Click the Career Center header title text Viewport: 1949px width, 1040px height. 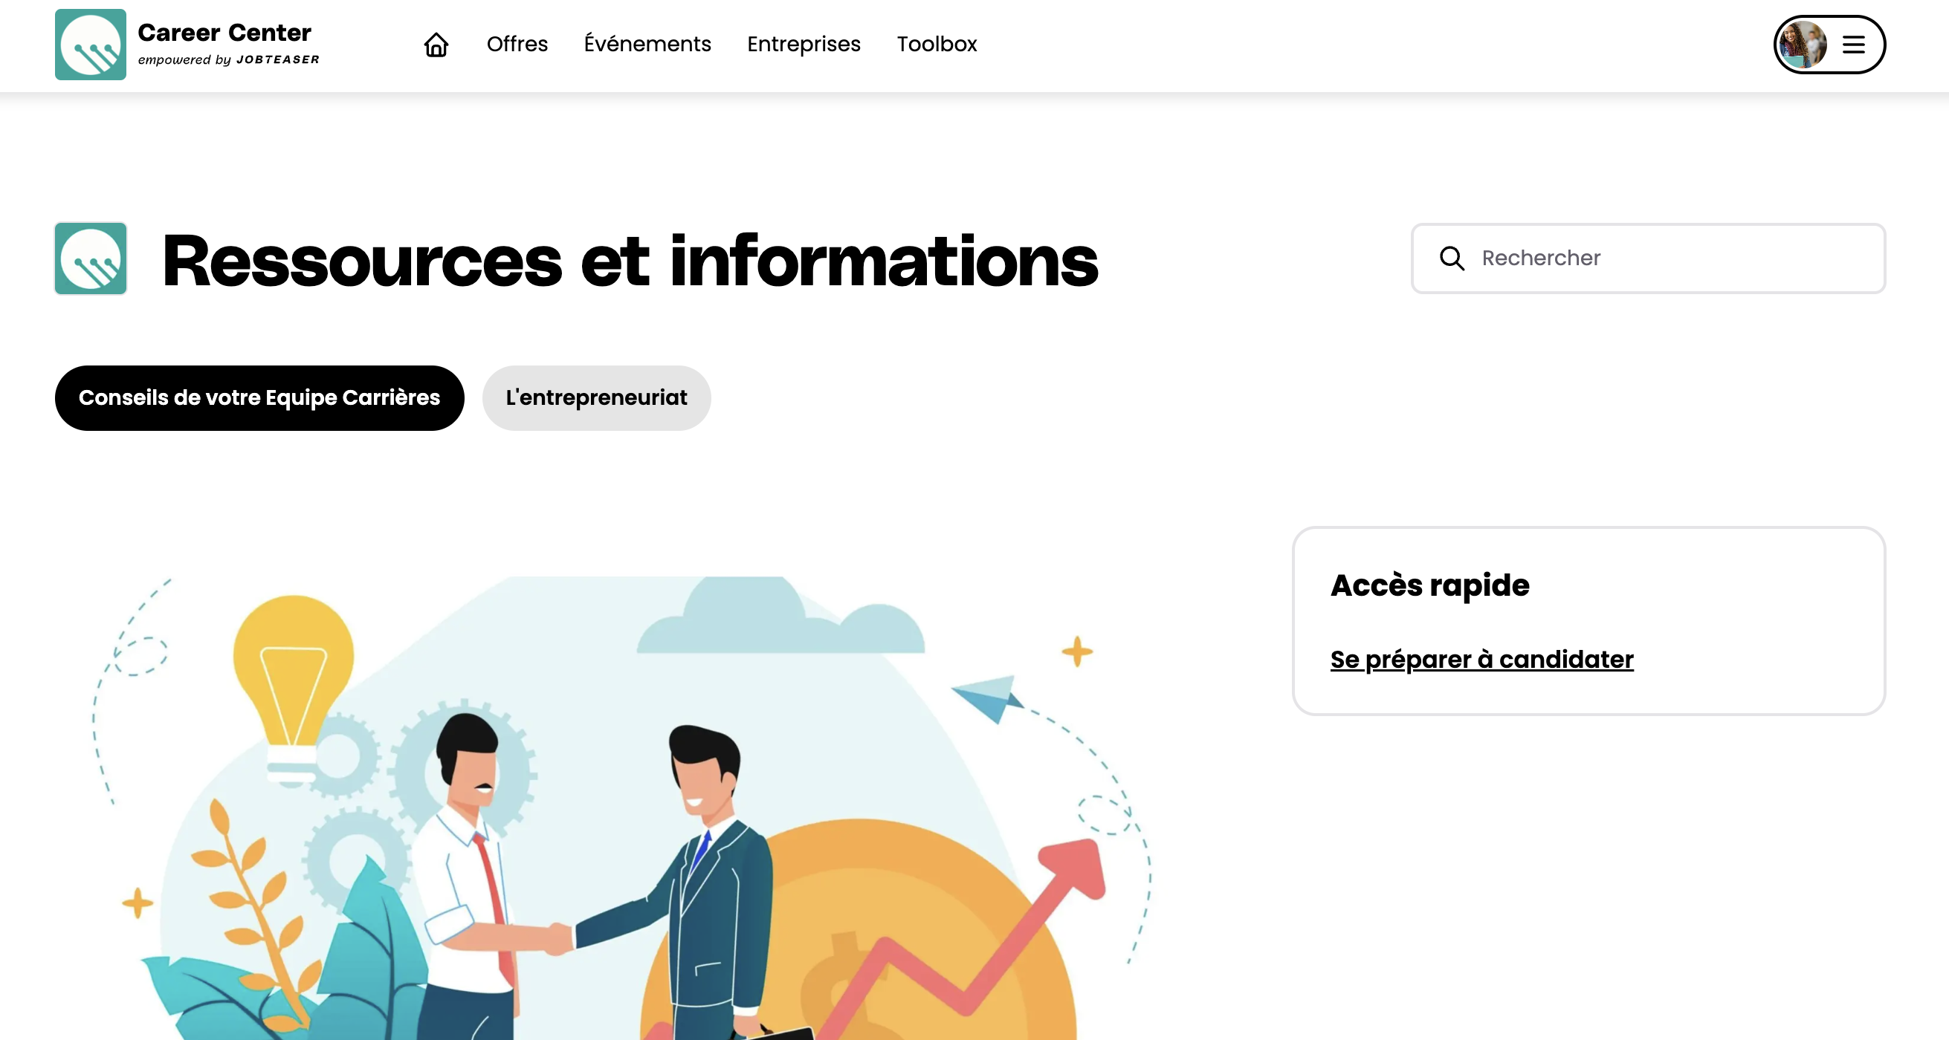[224, 33]
